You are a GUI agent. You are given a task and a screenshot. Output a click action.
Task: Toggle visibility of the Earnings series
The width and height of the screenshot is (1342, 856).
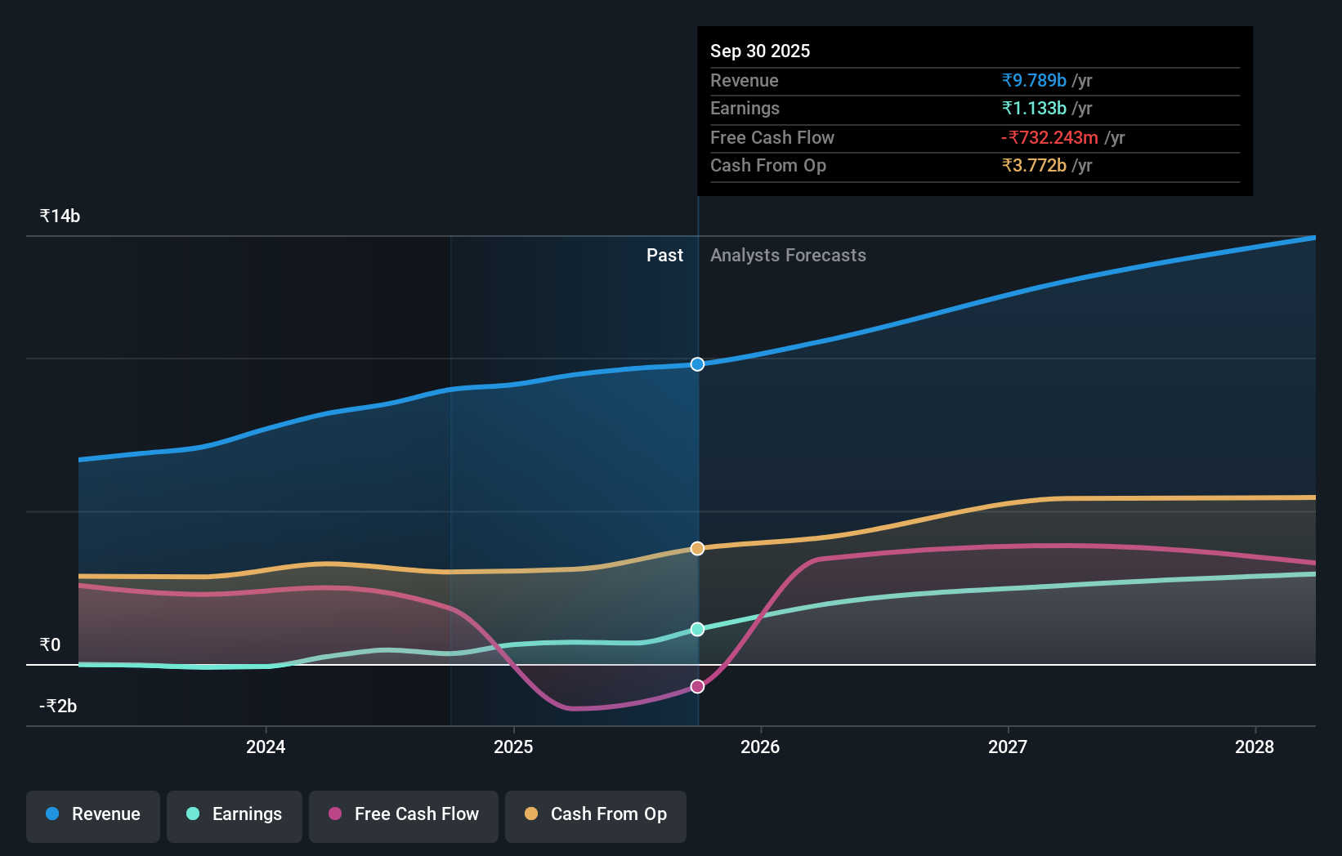click(234, 816)
